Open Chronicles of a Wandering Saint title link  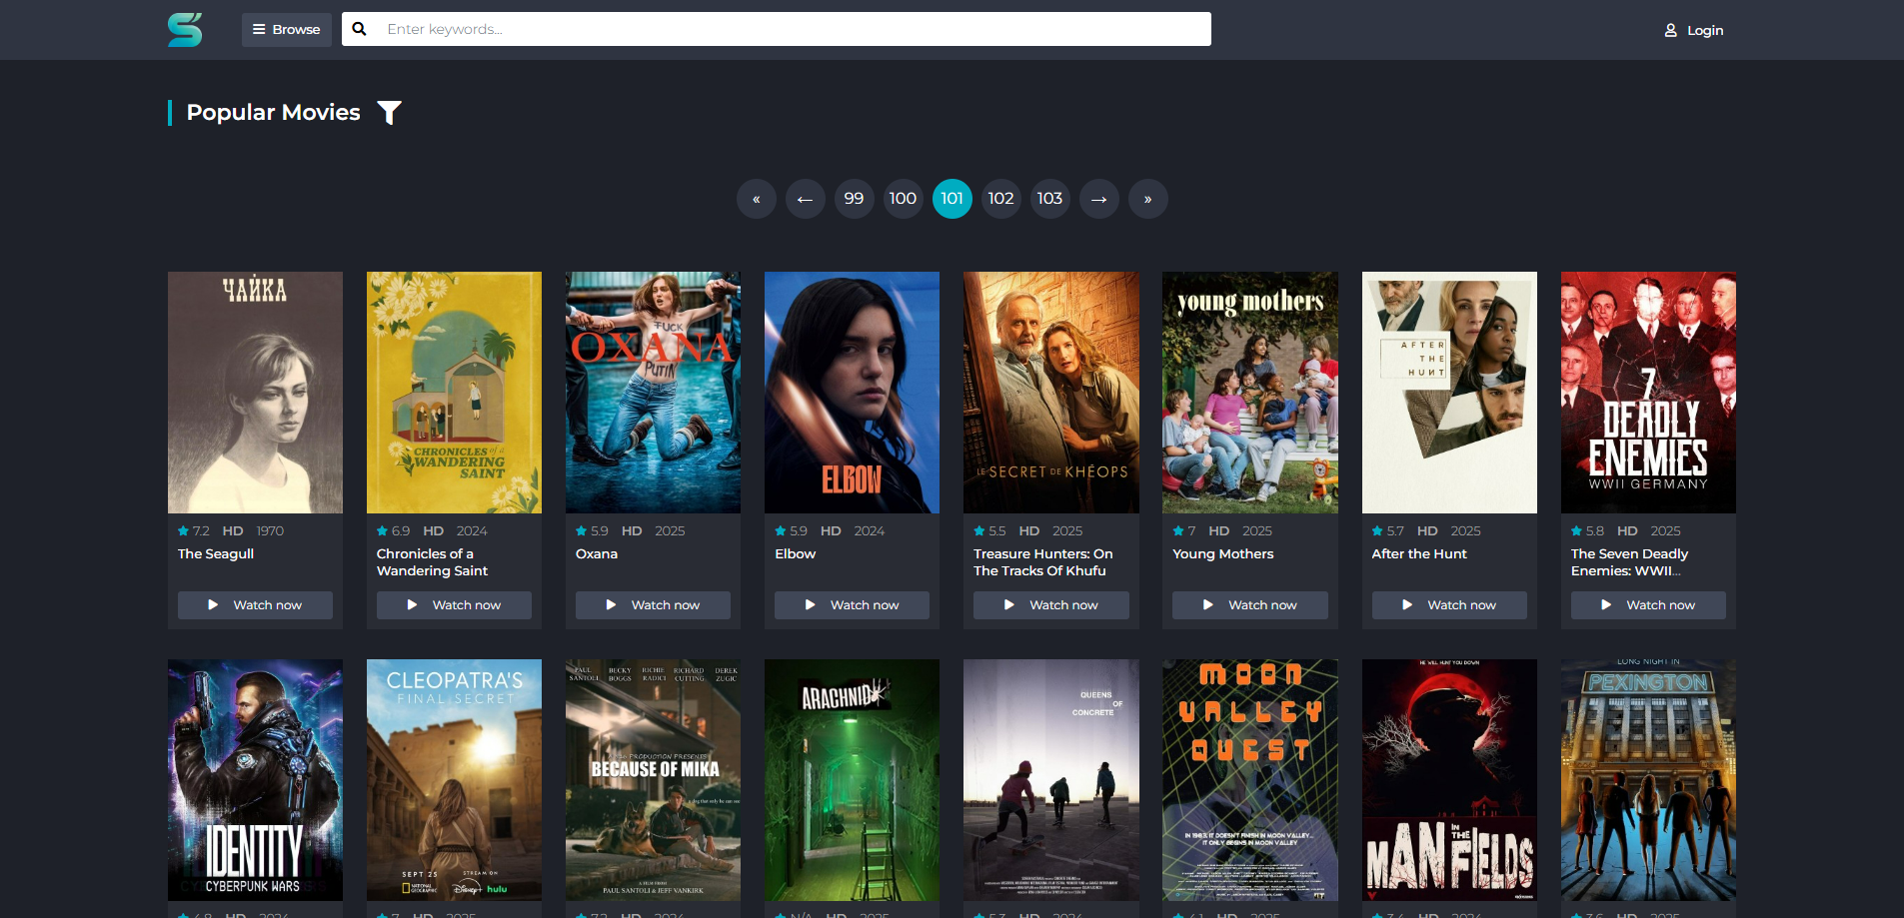click(432, 562)
